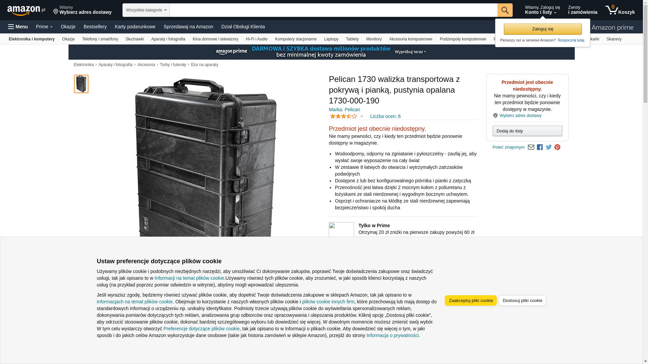This screenshot has height=364, width=648.
Task: Open the shopping cart icon
Action: point(620,10)
